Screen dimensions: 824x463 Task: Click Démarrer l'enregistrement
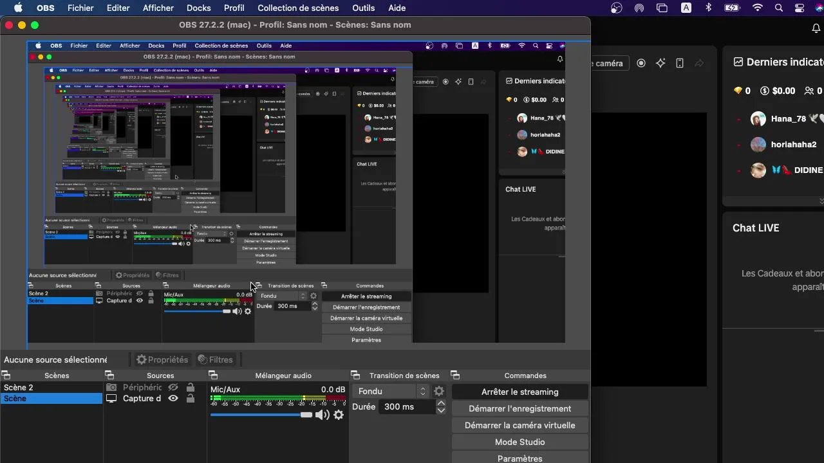pos(520,408)
